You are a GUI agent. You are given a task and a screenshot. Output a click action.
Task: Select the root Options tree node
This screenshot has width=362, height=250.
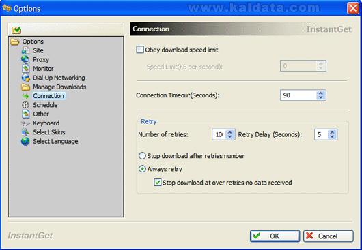pos(33,42)
